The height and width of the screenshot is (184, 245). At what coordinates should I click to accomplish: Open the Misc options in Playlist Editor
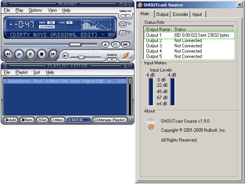point(57,120)
